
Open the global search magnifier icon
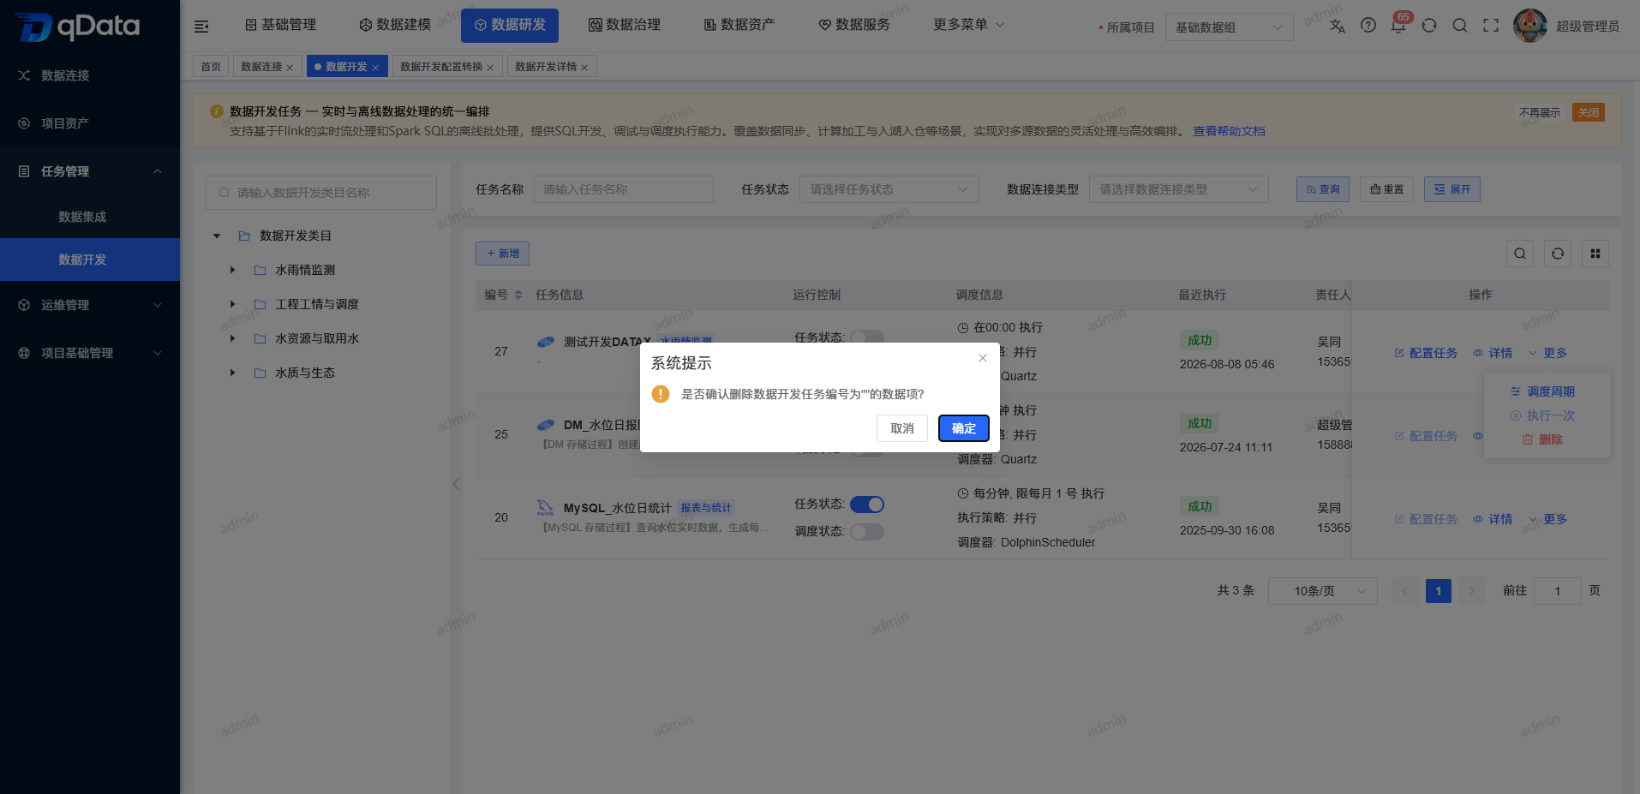tap(1460, 26)
